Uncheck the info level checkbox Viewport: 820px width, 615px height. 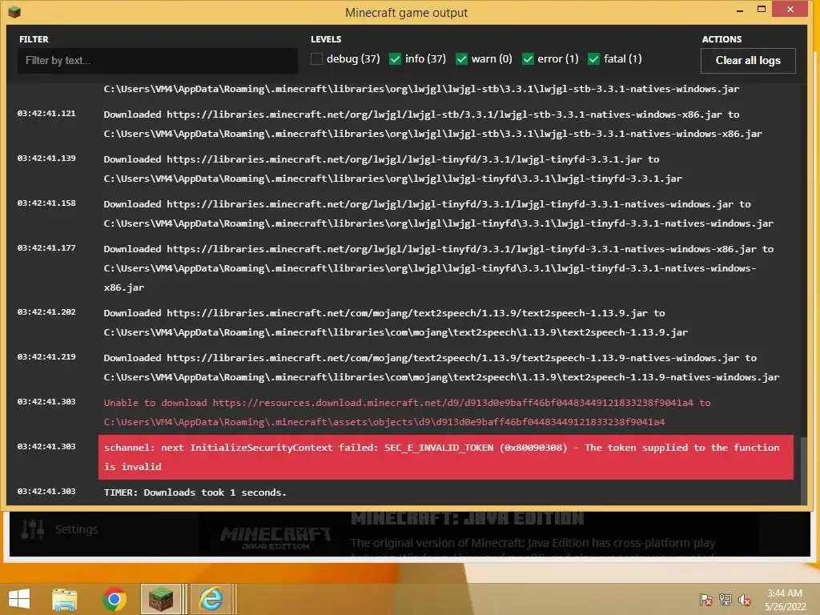(x=395, y=59)
